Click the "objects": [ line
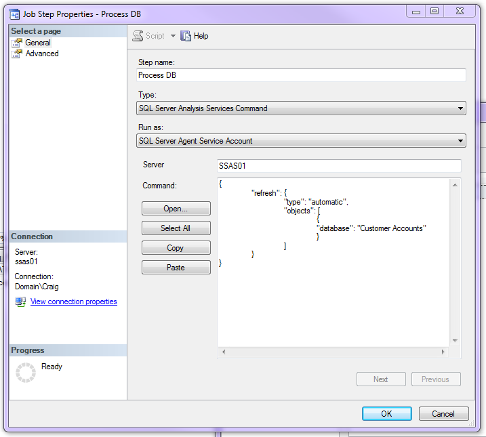The image size is (486, 437). coord(302,211)
